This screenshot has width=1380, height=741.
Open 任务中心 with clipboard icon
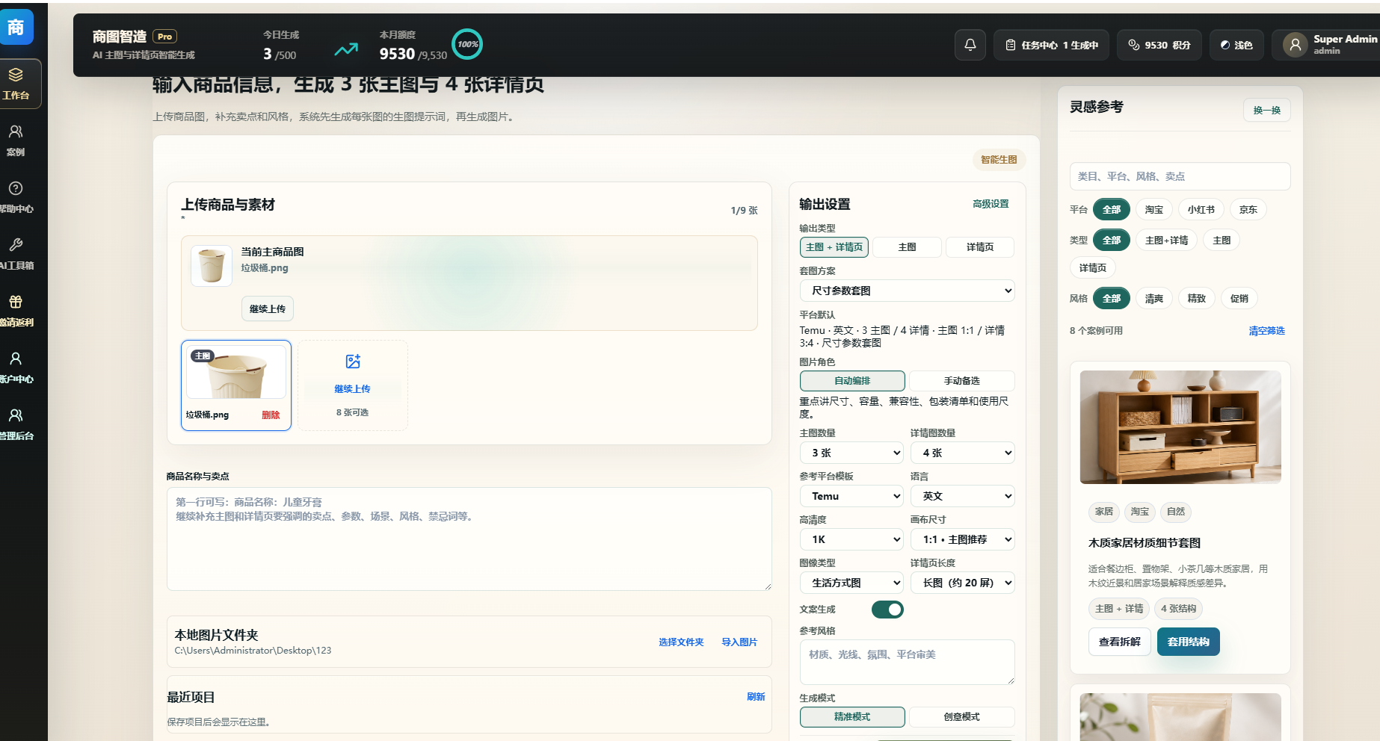pyautogui.click(x=1053, y=45)
